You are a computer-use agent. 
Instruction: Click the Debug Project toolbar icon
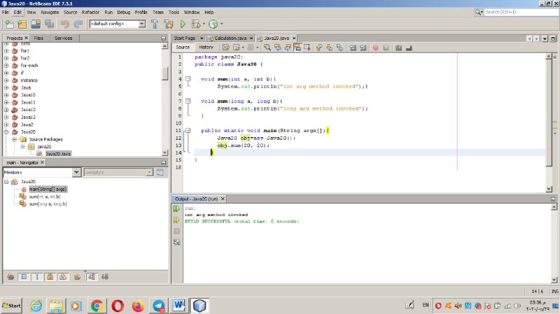[x=196, y=24]
